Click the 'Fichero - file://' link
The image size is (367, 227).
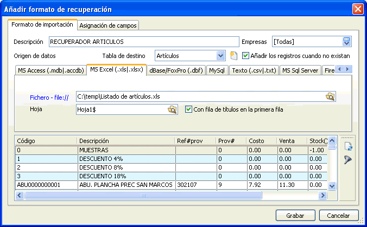[49, 98]
